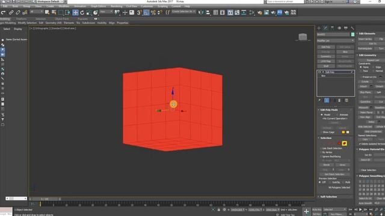The width and height of the screenshot is (385, 216).
Task: Switch to the Object Paint ribbon tab
Action: [61, 19]
